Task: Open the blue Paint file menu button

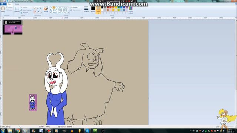Action: pos(3,4)
